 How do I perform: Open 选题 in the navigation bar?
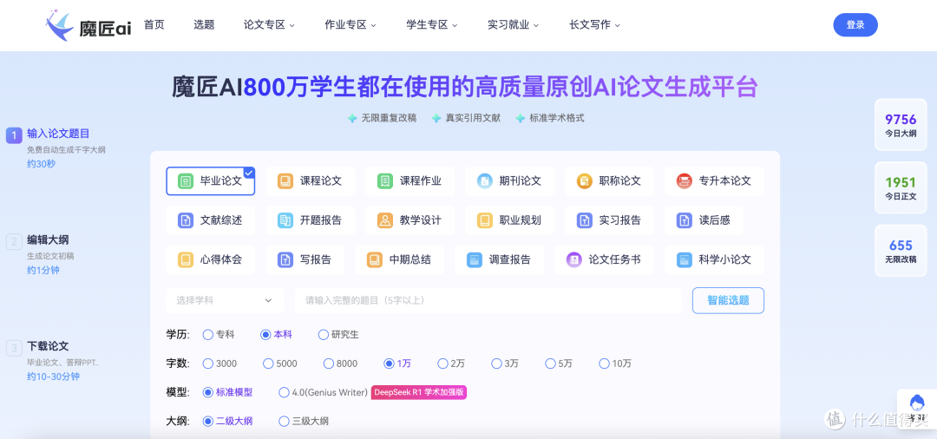click(x=204, y=25)
